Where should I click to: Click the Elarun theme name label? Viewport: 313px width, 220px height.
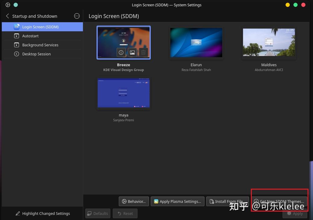point(196,65)
